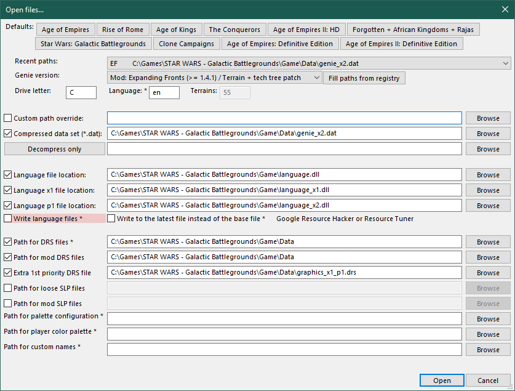This screenshot has width=515, height=391.
Task: Disable Extra 1st priority DRS file checkbox
Action: tap(8, 273)
